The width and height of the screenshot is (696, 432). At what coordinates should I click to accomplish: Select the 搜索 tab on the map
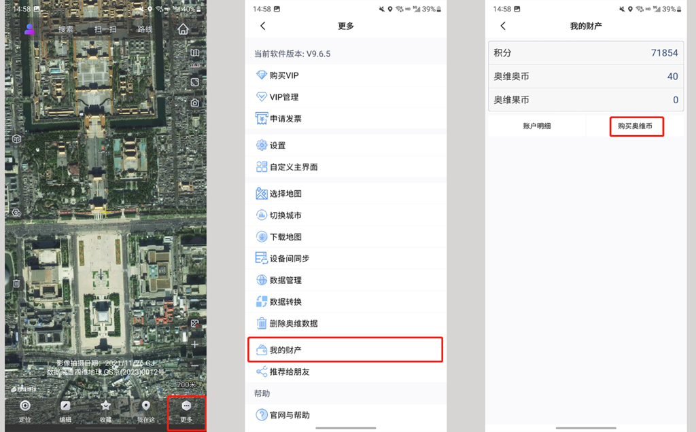(66, 29)
